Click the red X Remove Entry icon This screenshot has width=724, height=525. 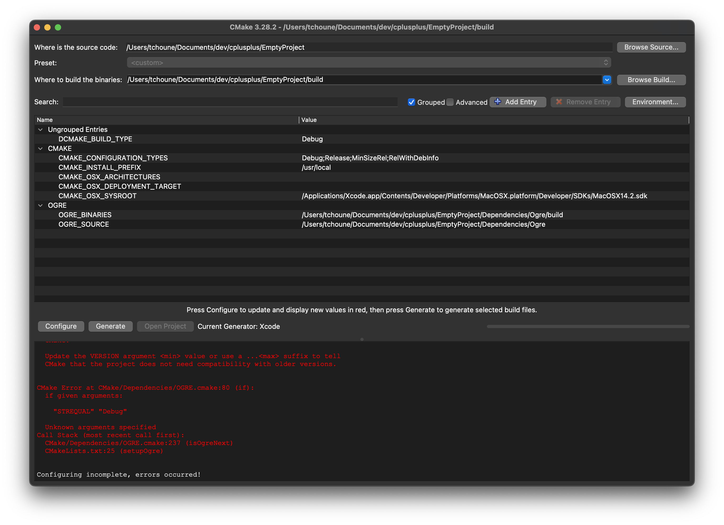click(x=559, y=102)
